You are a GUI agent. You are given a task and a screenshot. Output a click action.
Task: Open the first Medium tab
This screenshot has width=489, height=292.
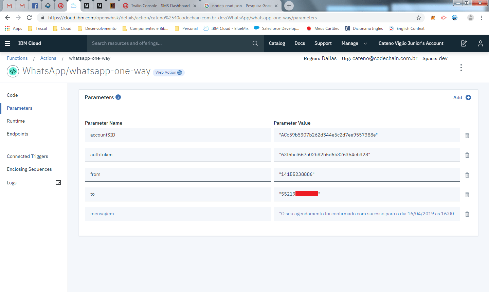tap(87, 6)
